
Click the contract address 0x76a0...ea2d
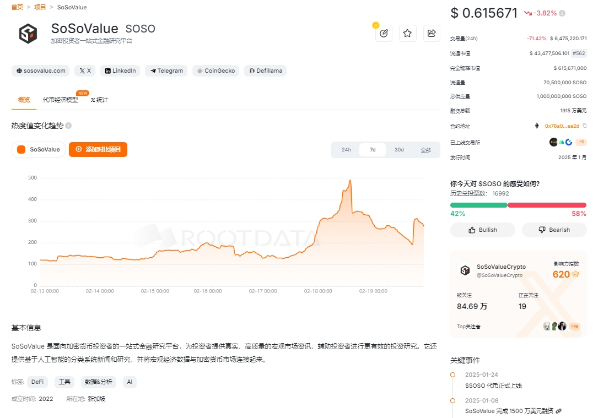pyautogui.click(x=562, y=126)
